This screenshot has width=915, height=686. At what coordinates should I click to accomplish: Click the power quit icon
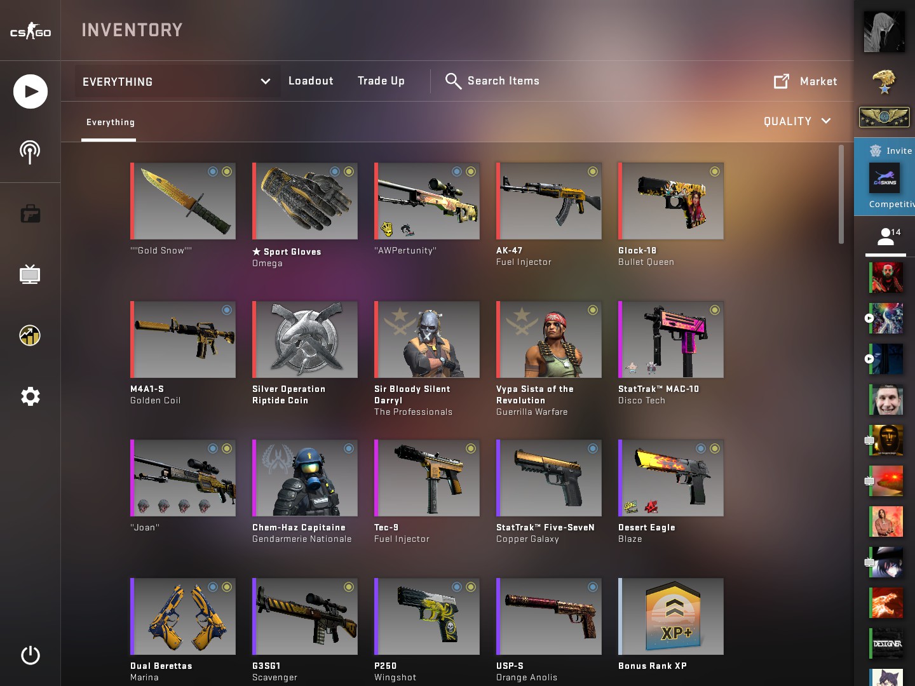(30, 655)
